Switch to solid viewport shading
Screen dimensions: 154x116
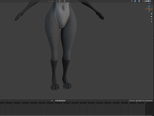point(147,1)
